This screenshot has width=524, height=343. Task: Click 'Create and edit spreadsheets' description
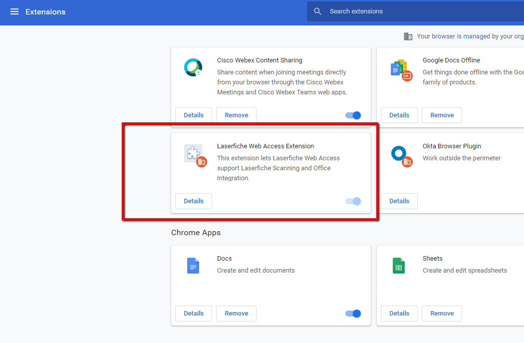click(465, 271)
